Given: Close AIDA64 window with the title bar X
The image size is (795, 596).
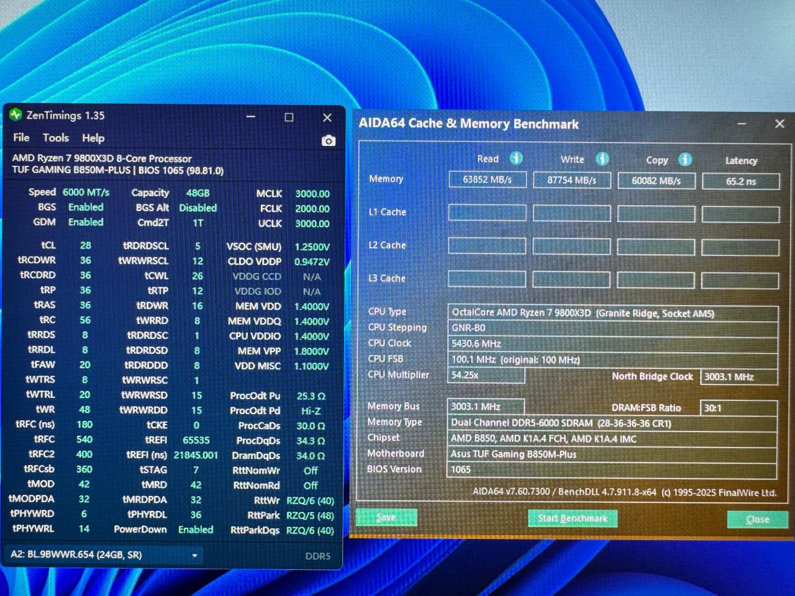Looking at the screenshot, I should 779,124.
